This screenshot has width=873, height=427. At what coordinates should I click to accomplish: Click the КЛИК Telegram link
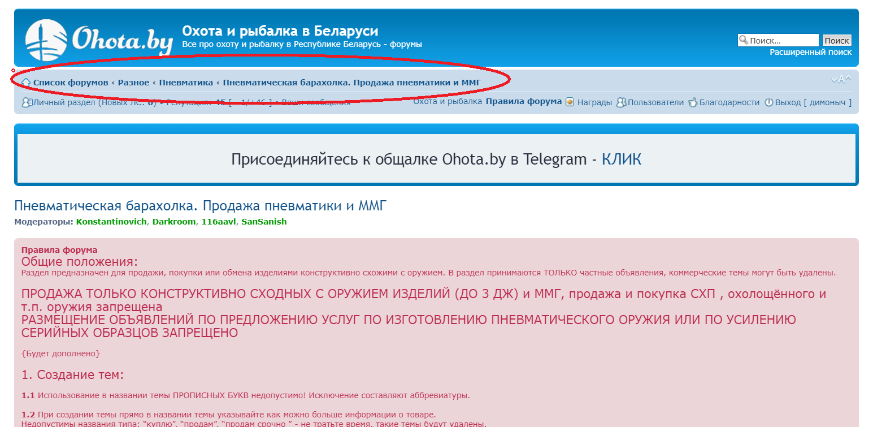[x=621, y=159]
